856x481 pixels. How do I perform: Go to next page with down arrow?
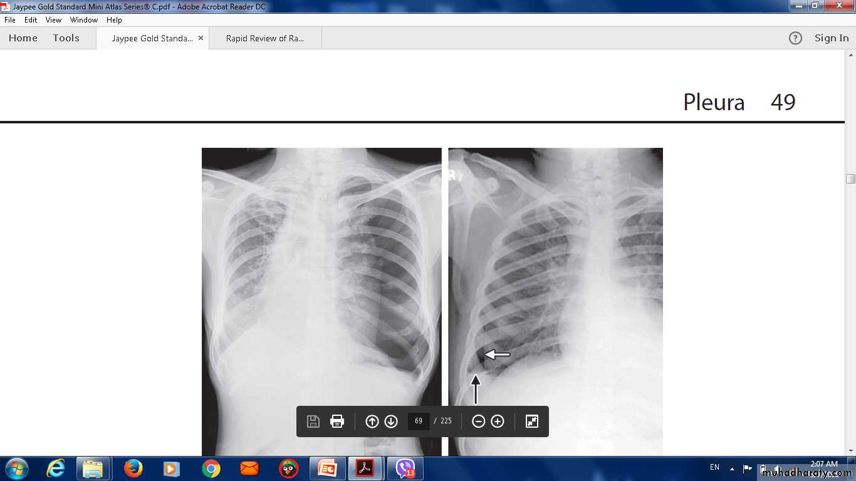(391, 422)
